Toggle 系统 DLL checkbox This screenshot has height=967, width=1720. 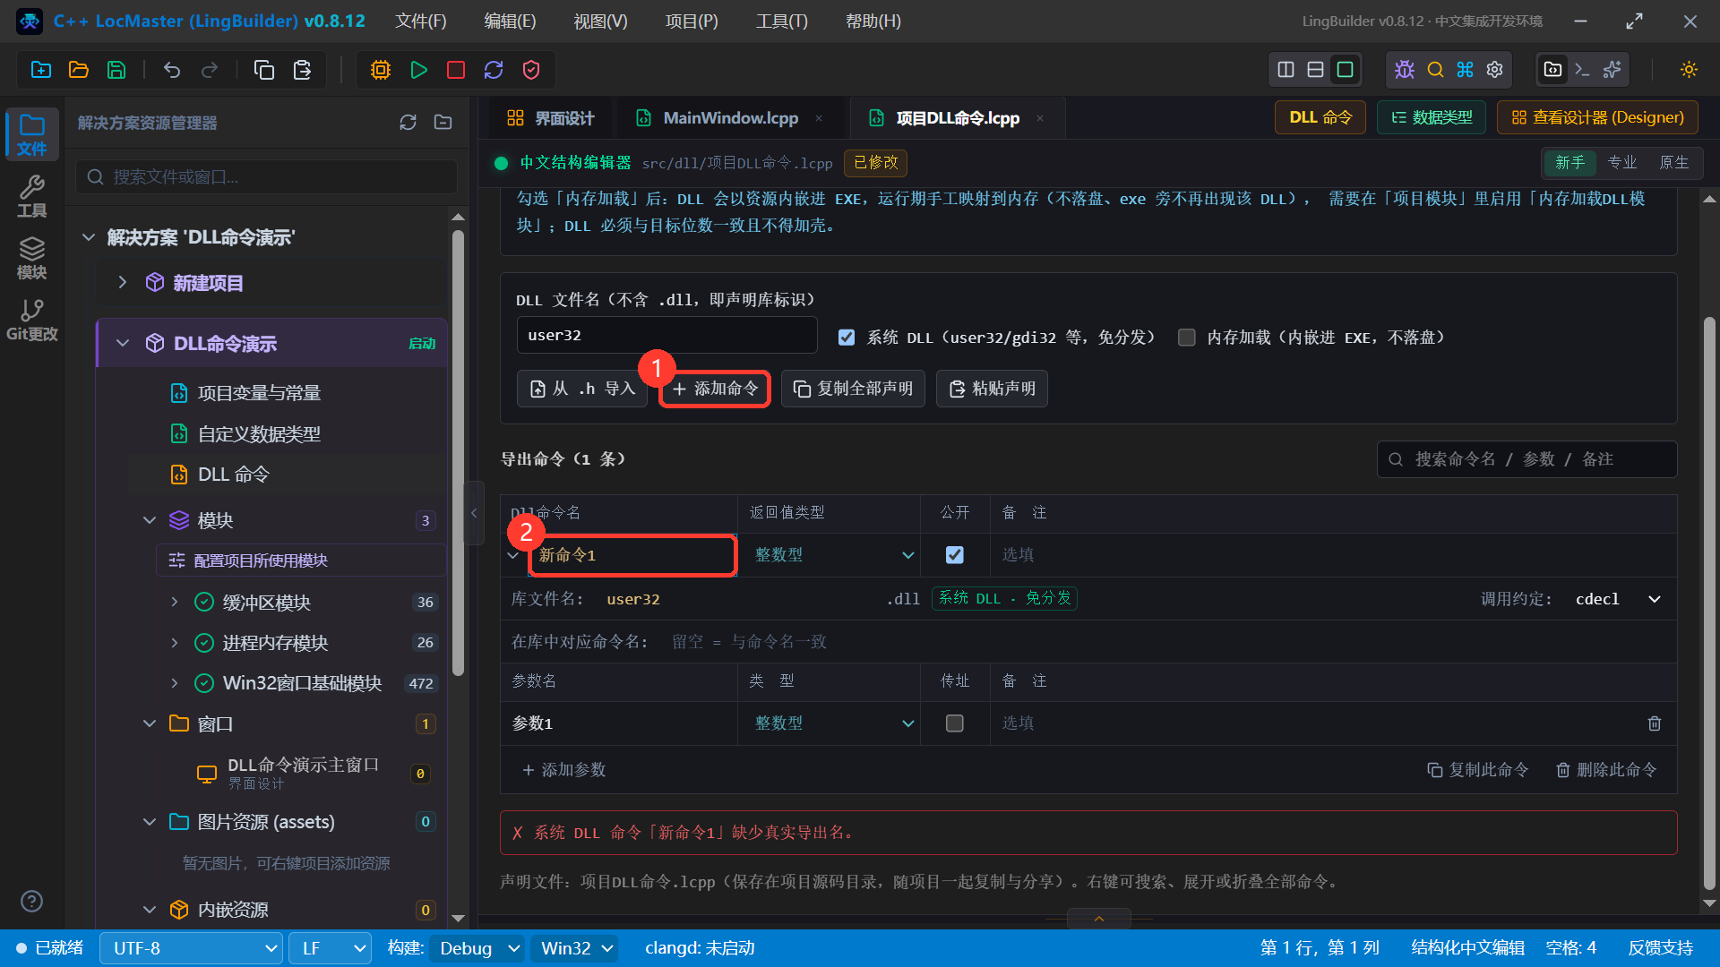pyautogui.click(x=847, y=338)
